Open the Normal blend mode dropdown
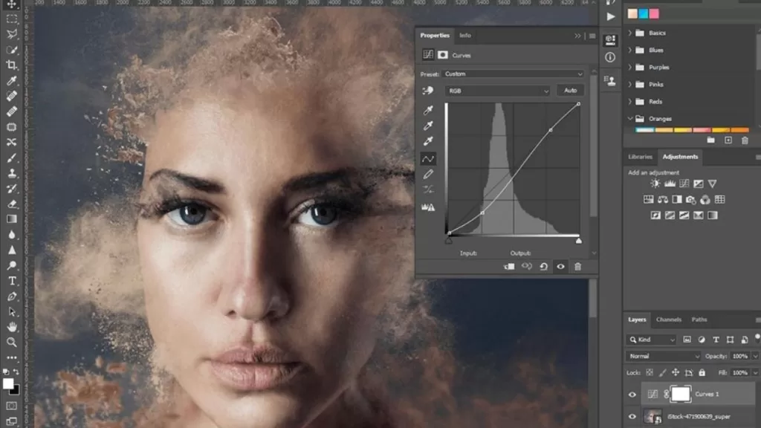This screenshot has width=761, height=428. coord(663,356)
